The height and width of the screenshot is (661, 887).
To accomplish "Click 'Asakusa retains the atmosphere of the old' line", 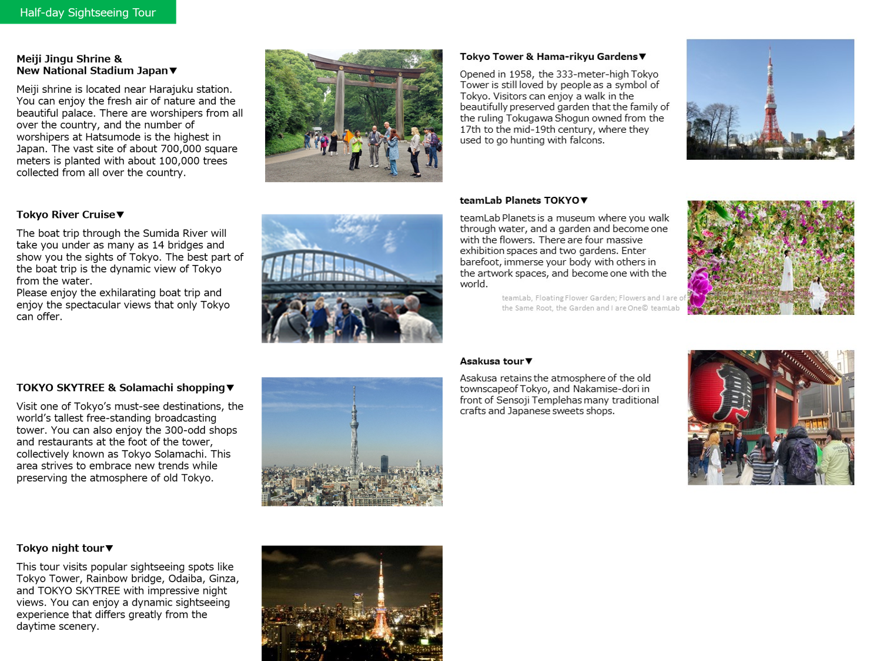I will click(555, 378).
